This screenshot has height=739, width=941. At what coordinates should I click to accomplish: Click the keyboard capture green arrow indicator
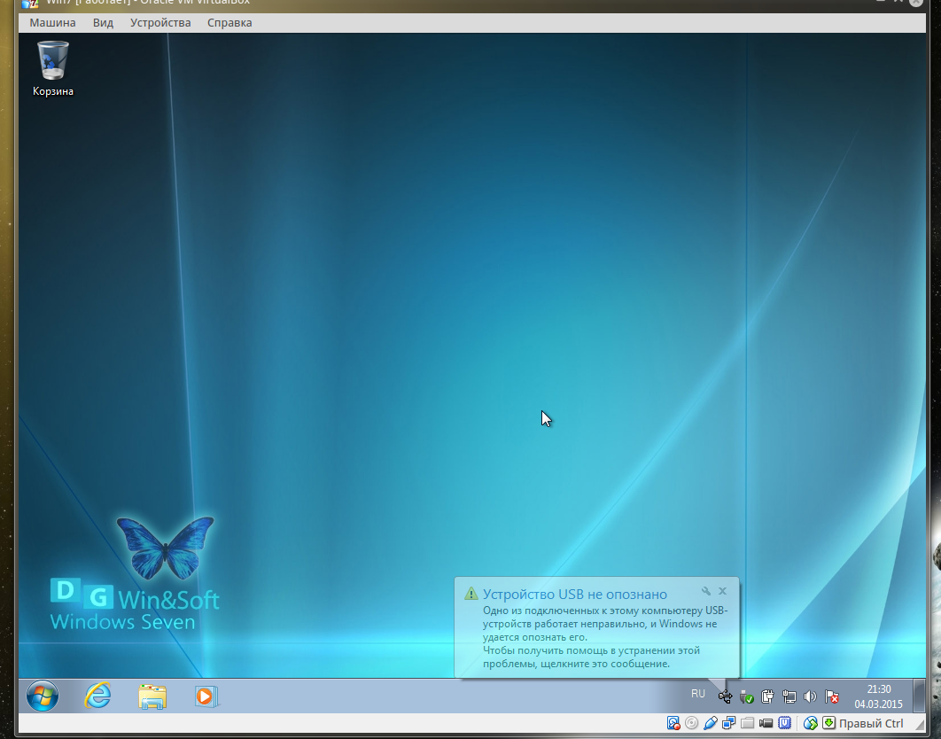pyautogui.click(x=828, y=723)
